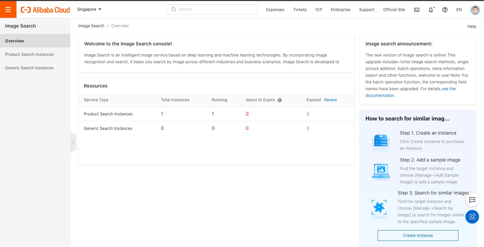This screenshot has height=247, width=484.
Task: Click the Step 1. Create an instance title
Action: [x=428, y=133]
